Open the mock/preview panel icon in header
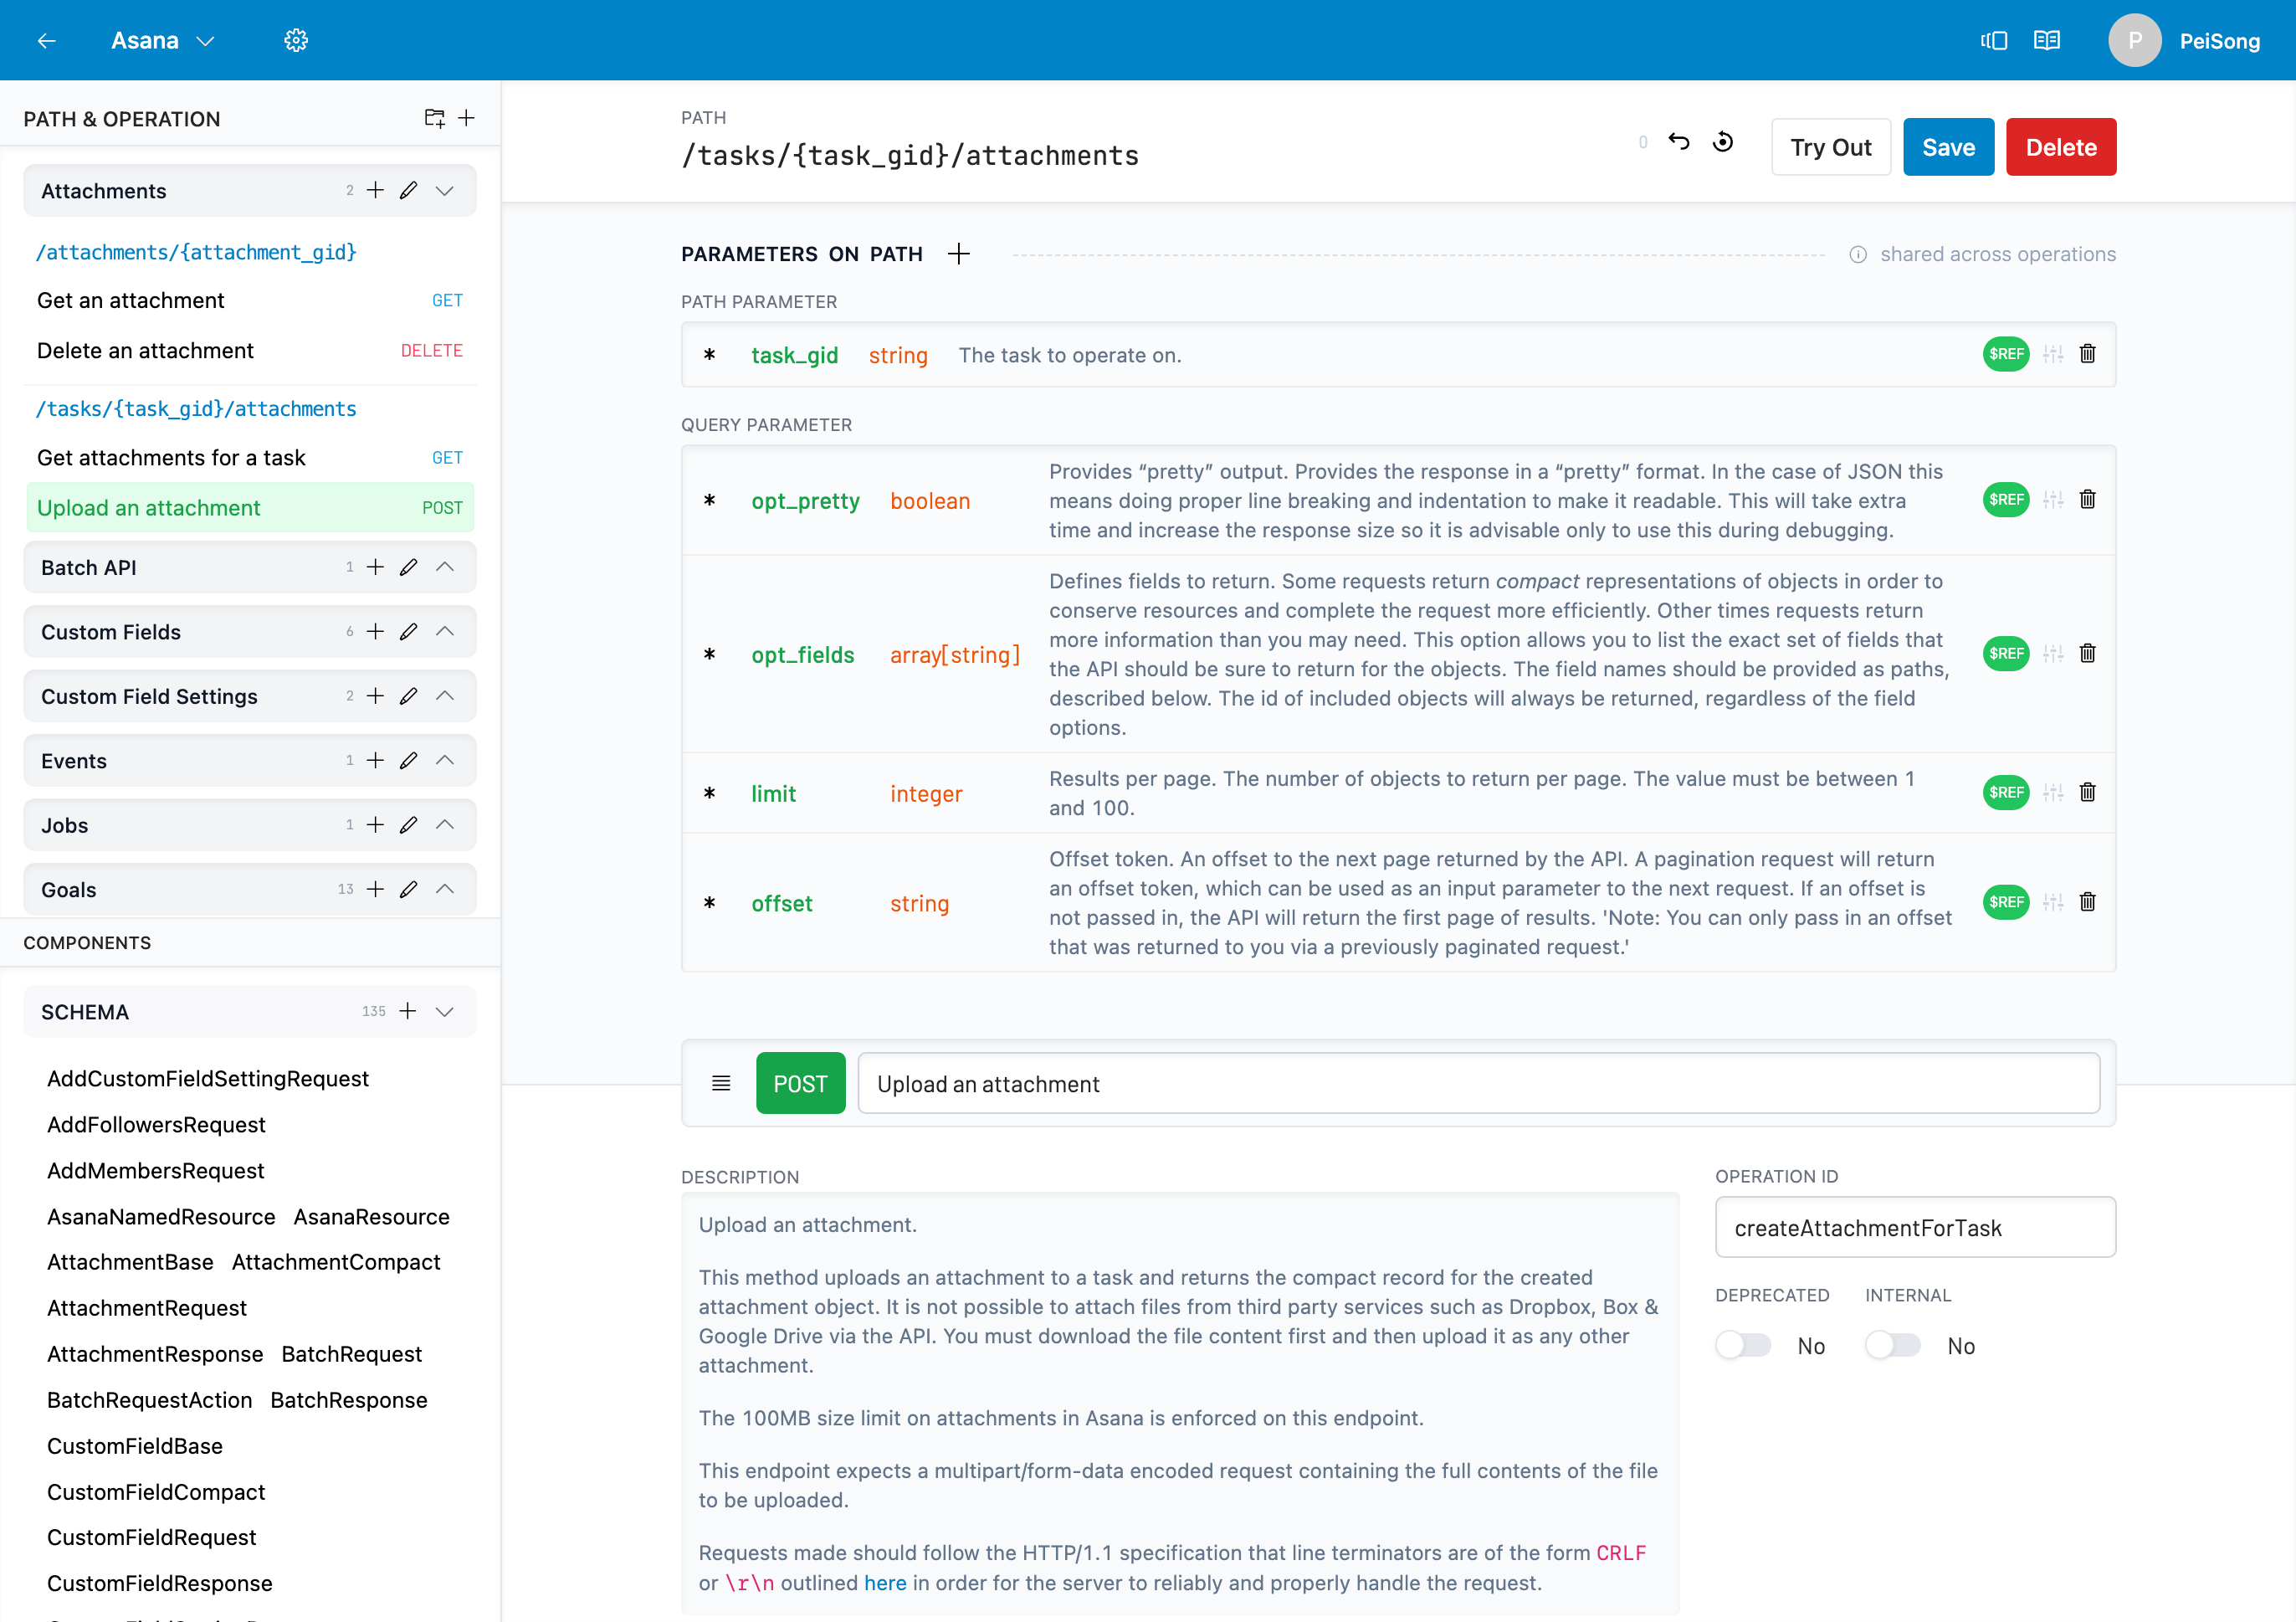This screenshot has width=2296, height=1622. click(1993, 40)
